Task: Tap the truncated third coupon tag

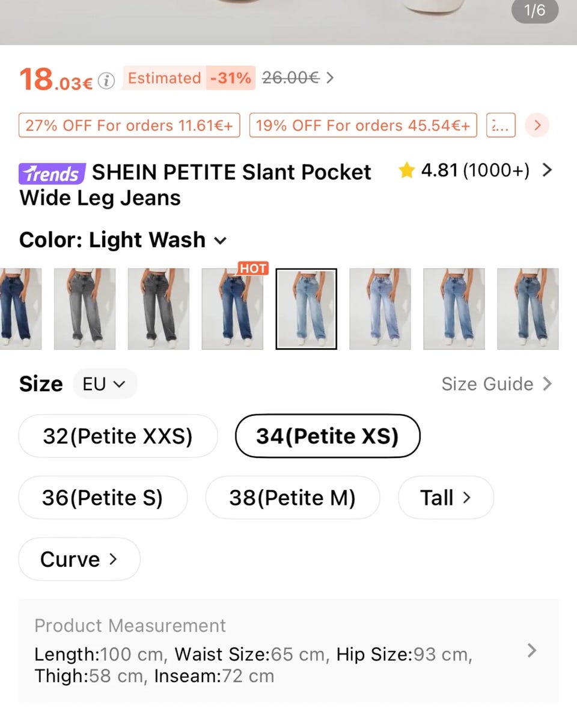Action: (500, 125)
